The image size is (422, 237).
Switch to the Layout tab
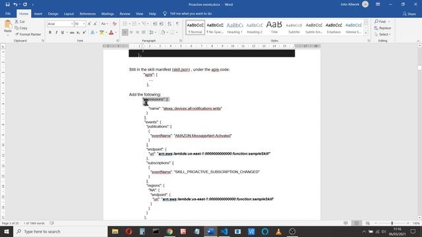pyautogui.click(x=69, y=13)
